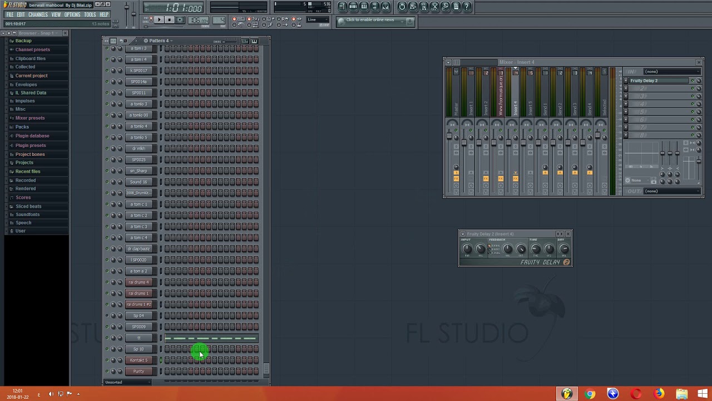Adjust the Mixer Master track fader
Viewport: 712px width, 401px height.
click(x=449, y=135)
